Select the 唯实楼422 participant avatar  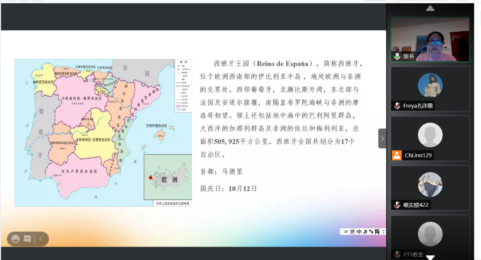point(430,184)
